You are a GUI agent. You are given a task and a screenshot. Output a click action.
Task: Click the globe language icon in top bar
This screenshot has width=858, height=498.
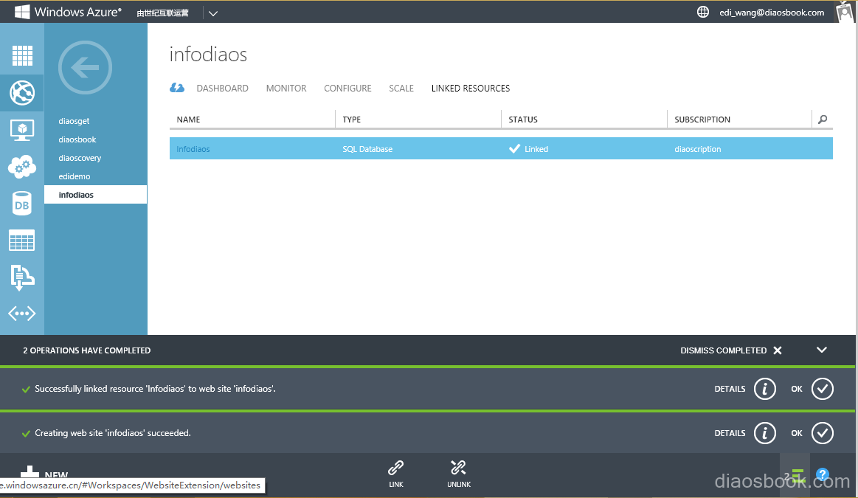(703, 12)
